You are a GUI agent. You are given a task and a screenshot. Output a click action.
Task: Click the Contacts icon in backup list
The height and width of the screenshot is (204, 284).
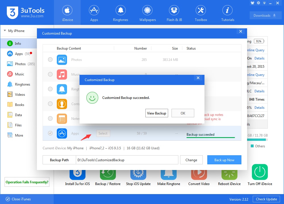(62, 104)
